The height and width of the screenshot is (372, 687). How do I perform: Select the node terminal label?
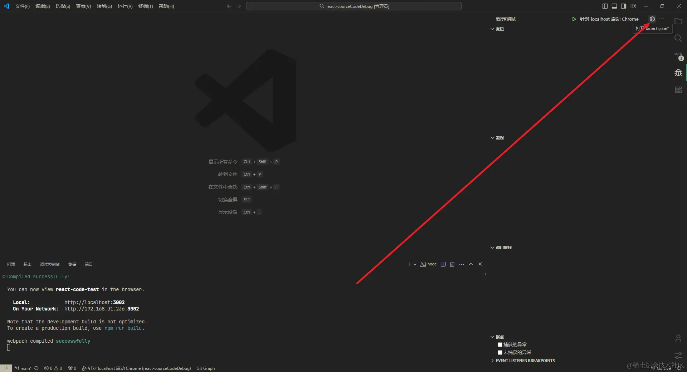click(x=429, y=264)
